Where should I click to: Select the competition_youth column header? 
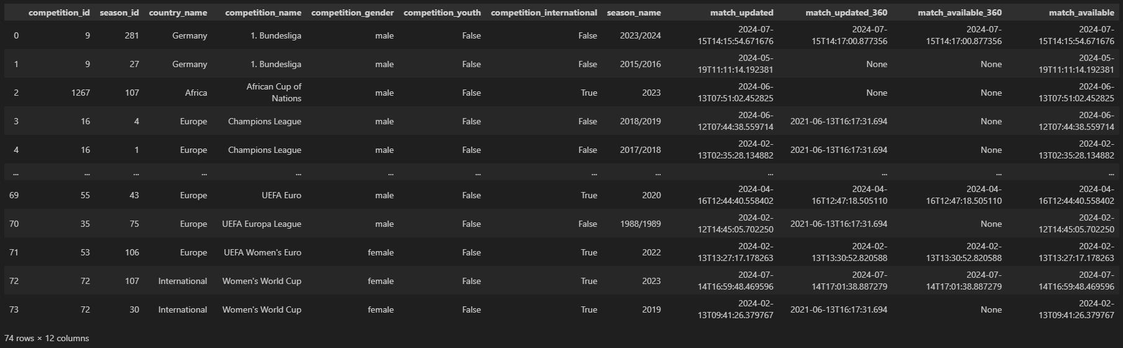click(442, 12)
